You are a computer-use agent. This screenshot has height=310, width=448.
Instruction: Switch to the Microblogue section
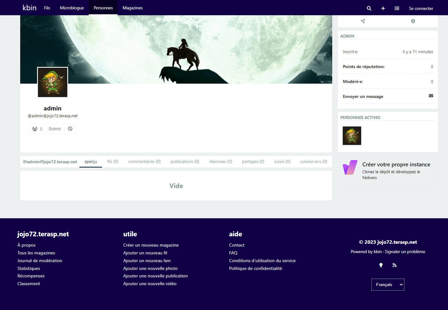pos(72,8)
